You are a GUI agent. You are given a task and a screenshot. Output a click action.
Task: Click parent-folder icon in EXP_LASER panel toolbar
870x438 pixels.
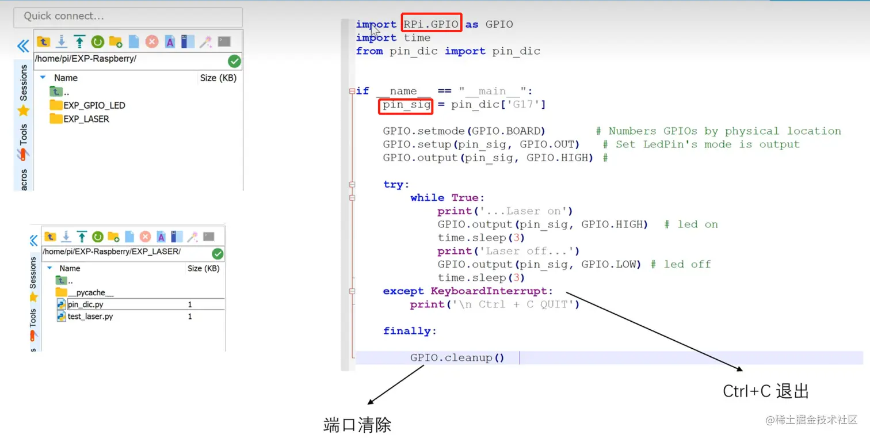pyautogui.click(x=51, y=237)
